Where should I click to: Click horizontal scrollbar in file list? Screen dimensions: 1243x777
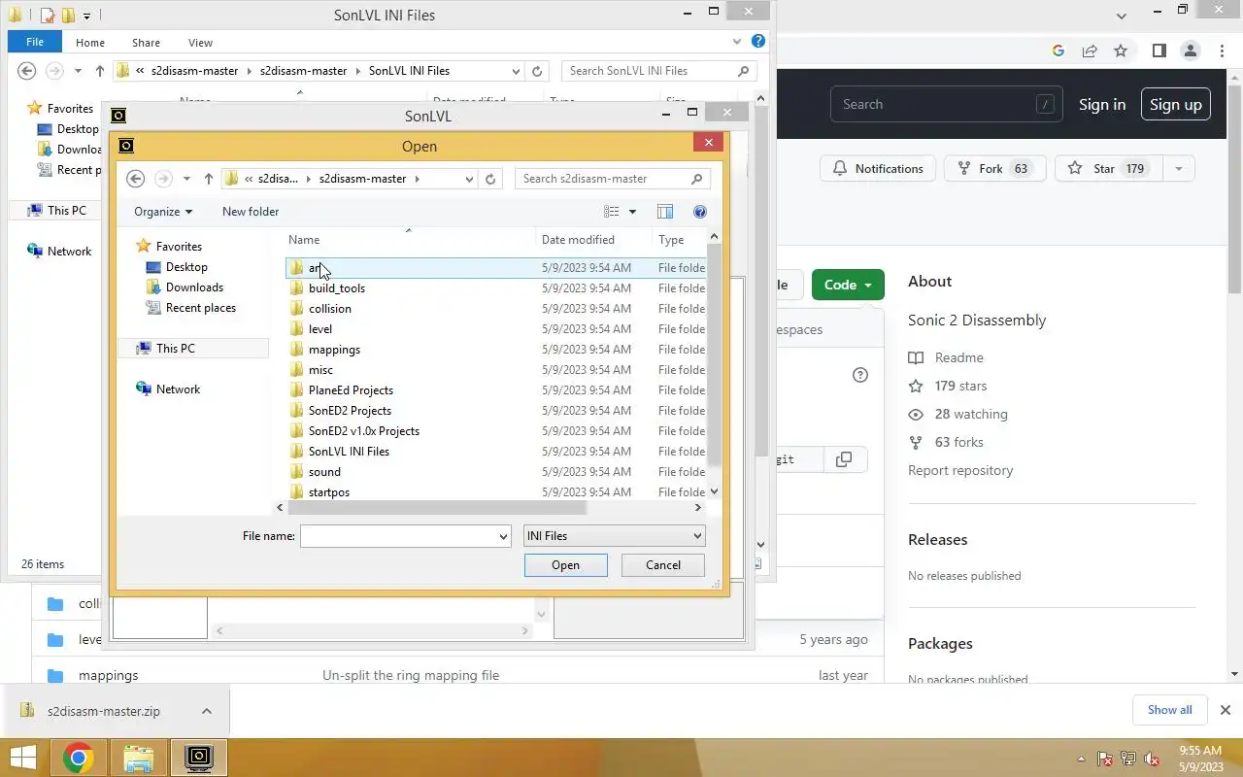tap(437, 507)
